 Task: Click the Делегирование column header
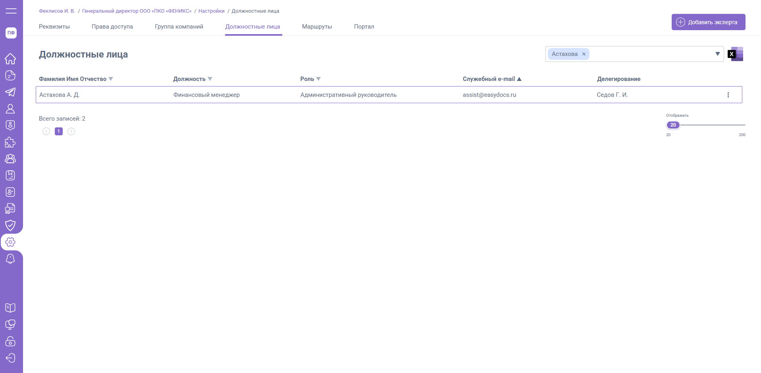coord(618,79)
